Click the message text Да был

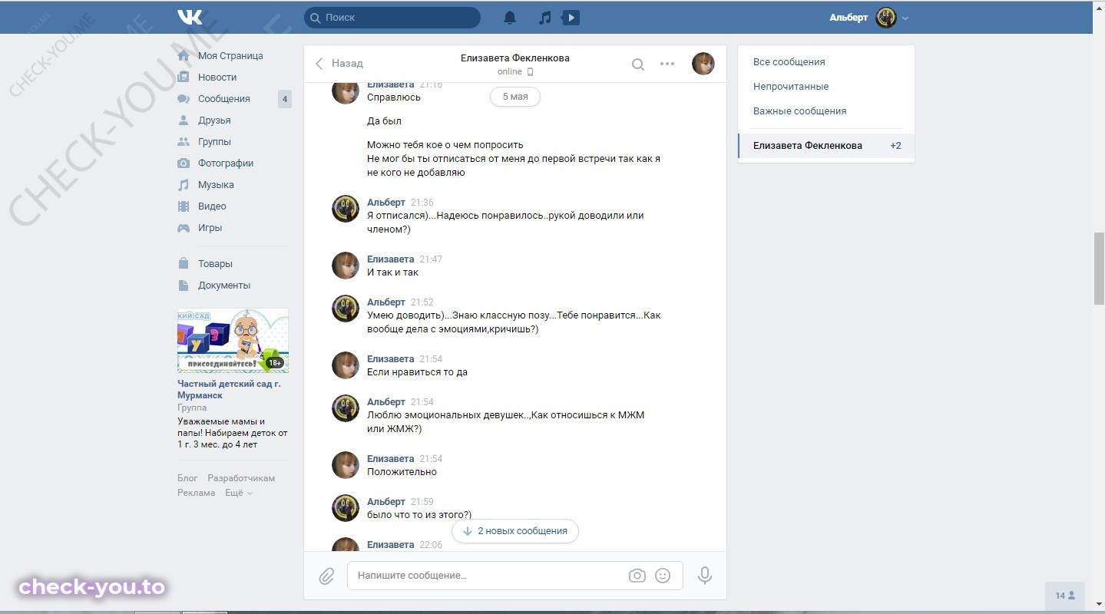point(384,121)
